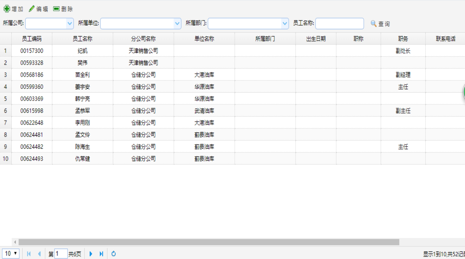The height and width of the screenshot is (259, 465).
Task: Click the green plus Add button
Action: click(x=13, y=9)
